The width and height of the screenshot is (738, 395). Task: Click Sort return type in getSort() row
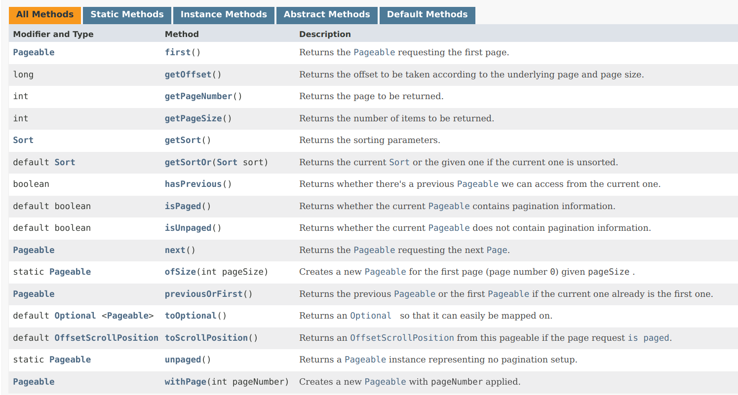tap(23, 140)
